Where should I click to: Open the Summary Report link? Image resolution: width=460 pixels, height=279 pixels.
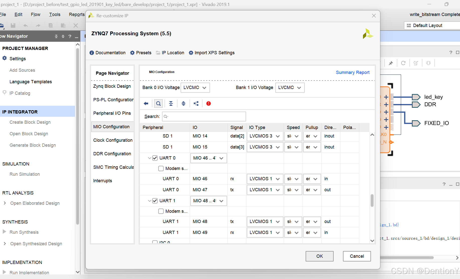(x=353, y=72)
